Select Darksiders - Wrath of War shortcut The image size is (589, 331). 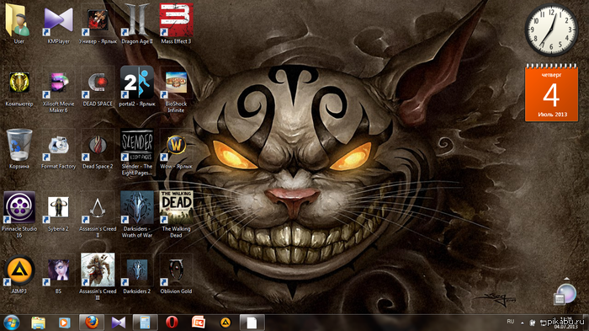pyautogui.click(x=137, y=215)
